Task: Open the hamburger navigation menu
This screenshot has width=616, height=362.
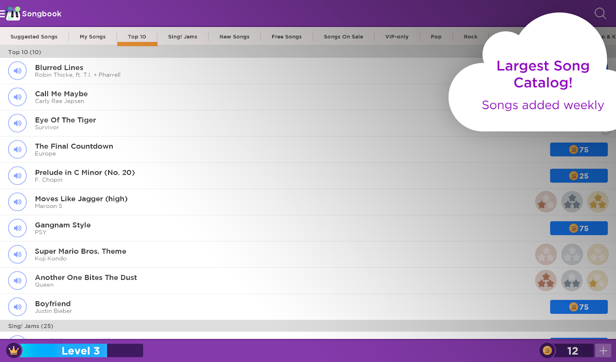Action: pos(4,12)
